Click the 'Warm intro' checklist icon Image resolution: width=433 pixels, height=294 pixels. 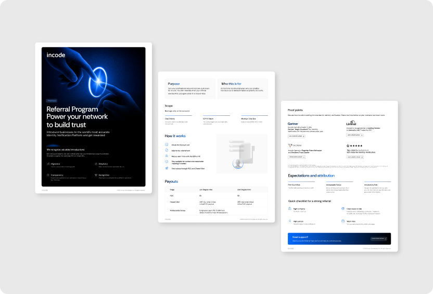tap(343, 221)
